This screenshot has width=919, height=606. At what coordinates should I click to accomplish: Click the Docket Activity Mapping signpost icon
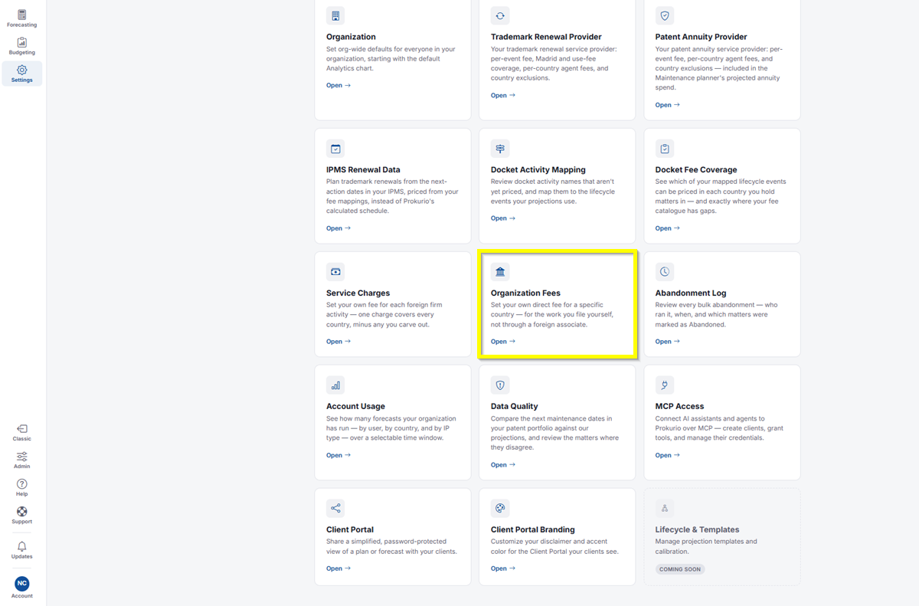pos(500,149)
